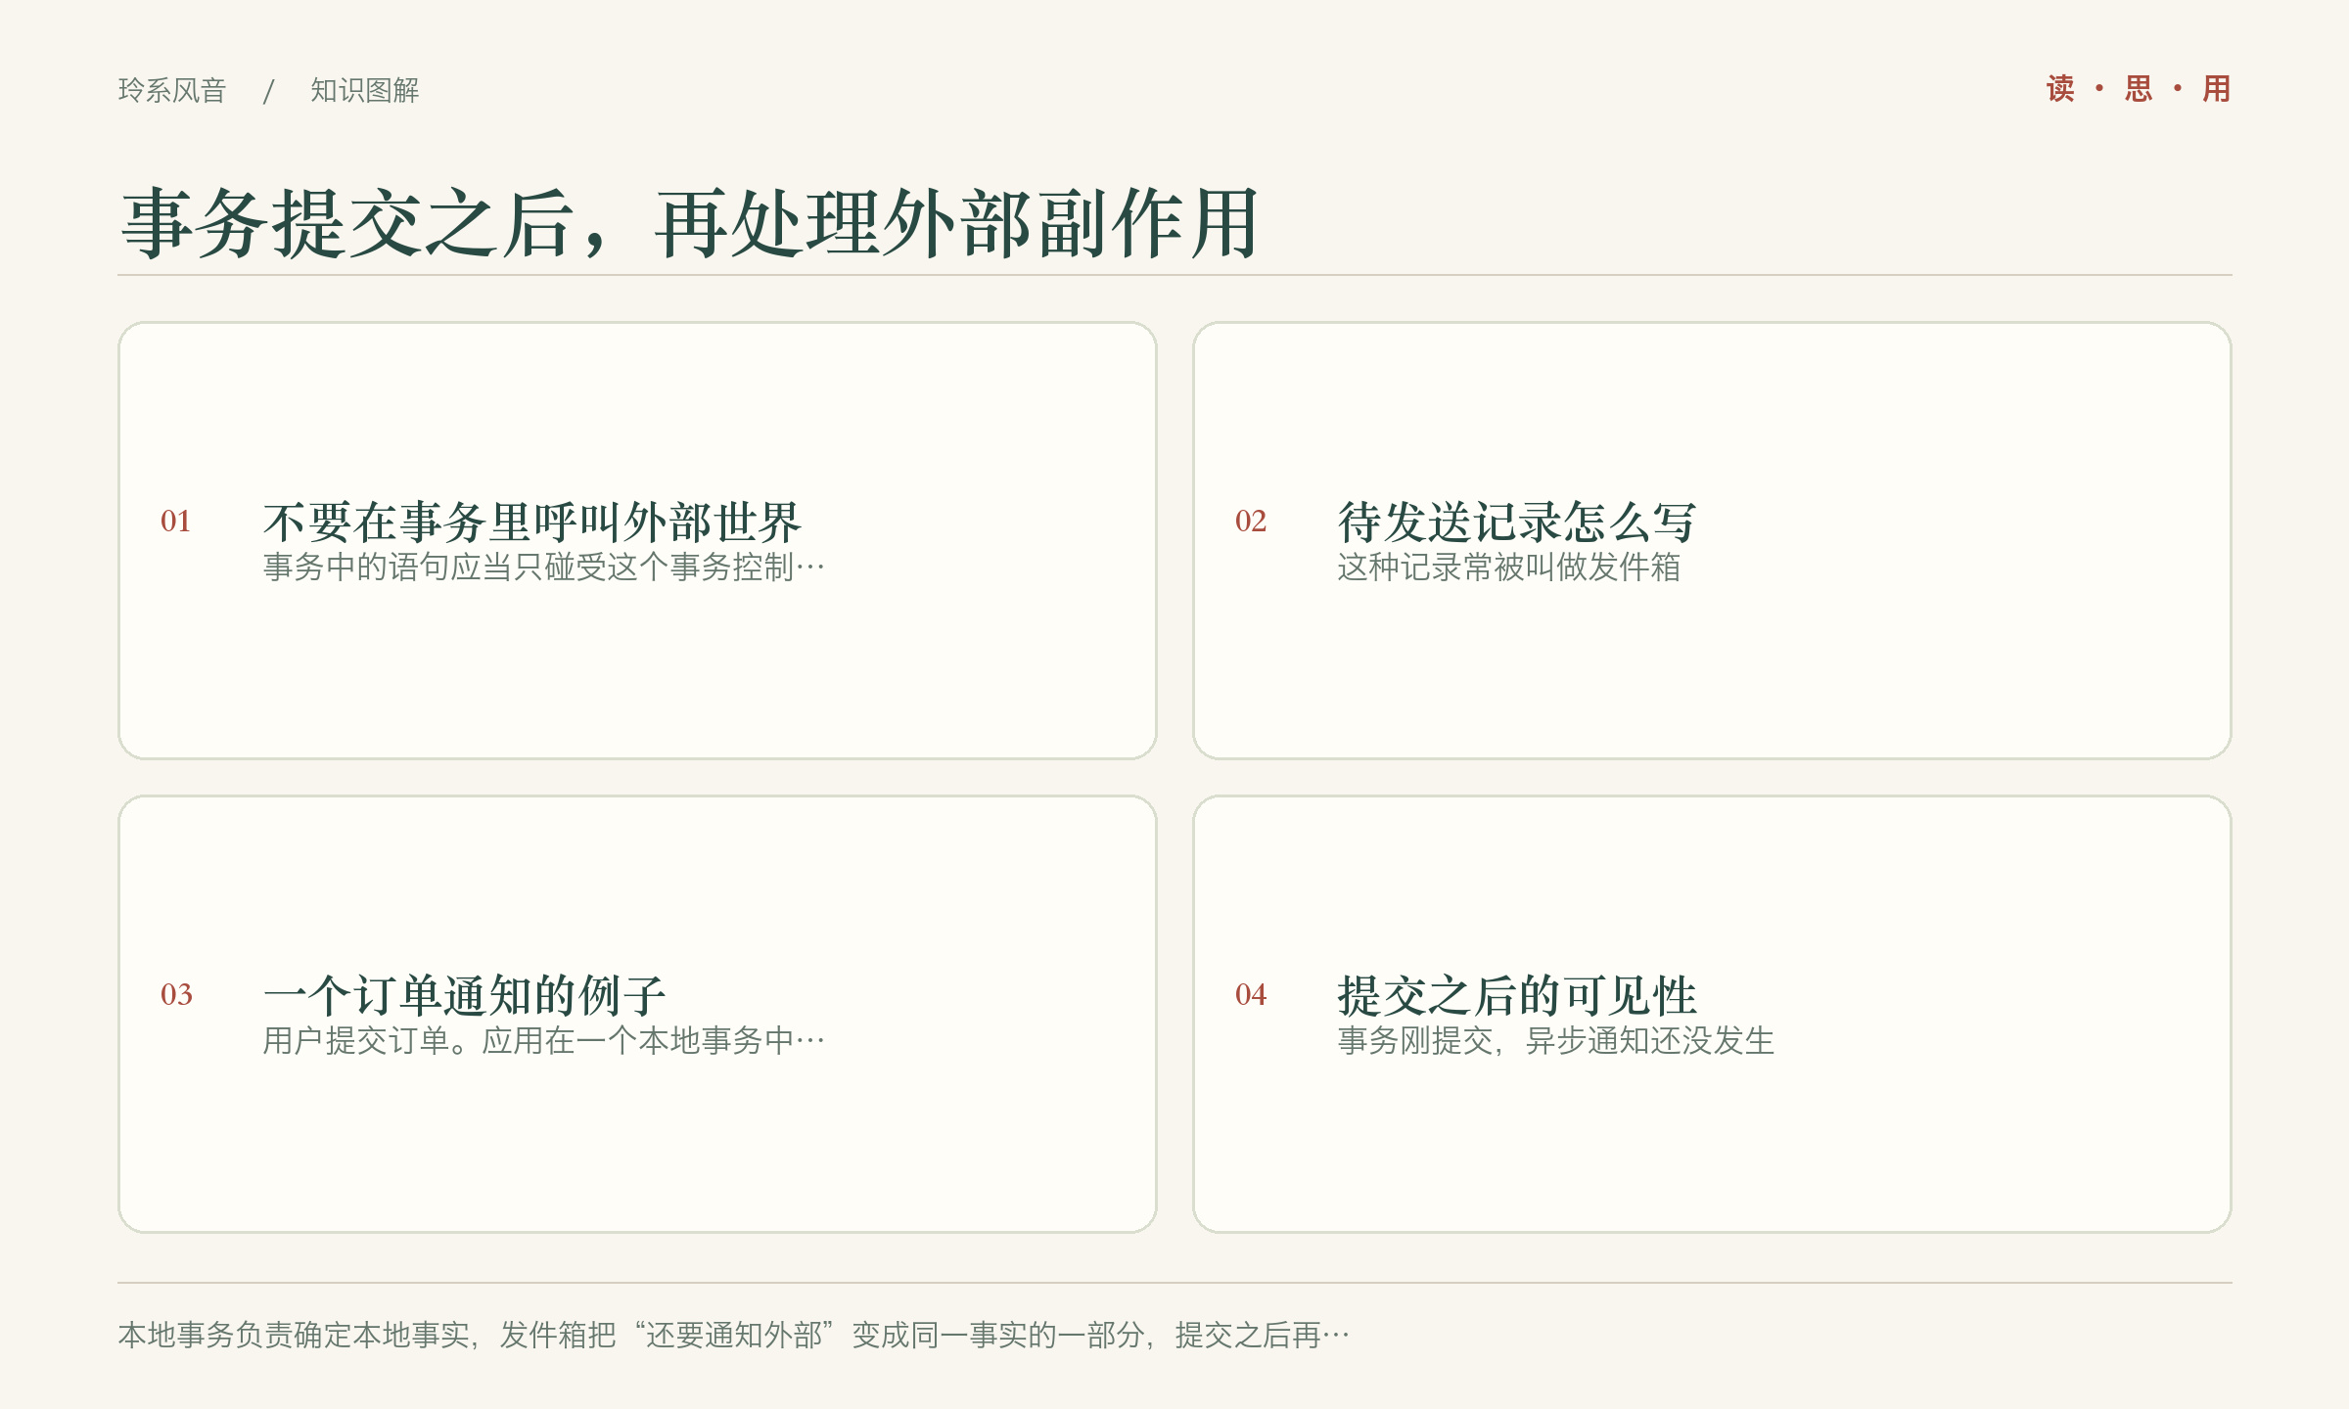The height and width of the screenshot is (1409, 2349).
Task: Open the heading 提交之后的可见性
Action: 1517,995
